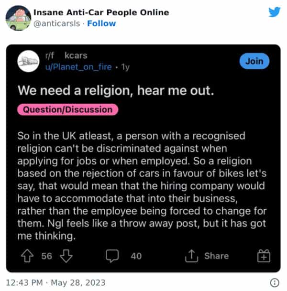Click the Insane Anti-Car People Online name
The image size is (287, 291).
click(x=100, y=12)
